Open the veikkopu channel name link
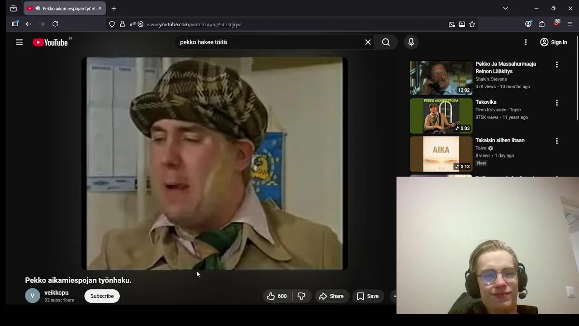Screen dimensions: 579x326 coord(57,293)
